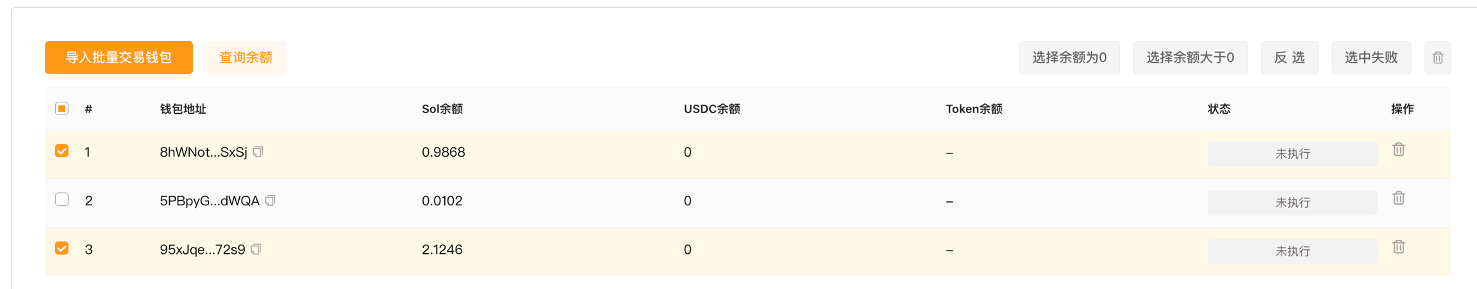Screen dimensions: 1477x289
Task: Click the bulk delete trash icon
Action: [1438, 58]
